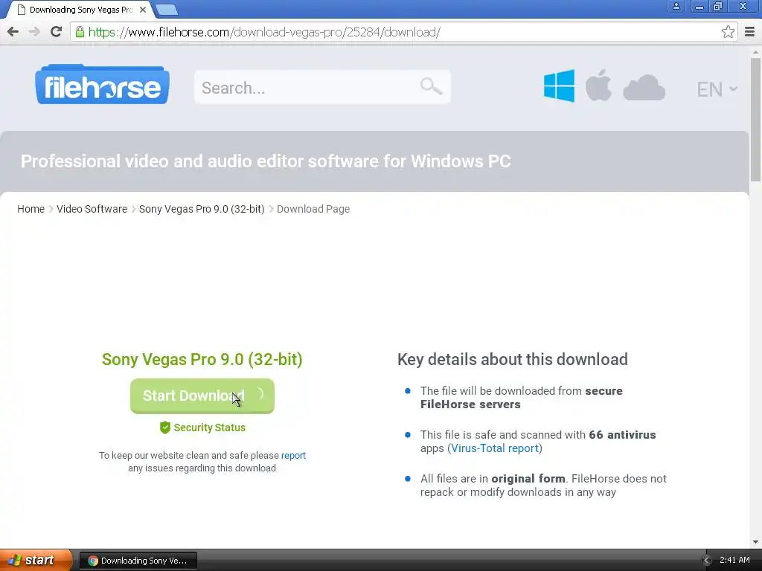Click the green HTTPS padlock icon
This screenshot has height=571, width=762.
(80, 32)
